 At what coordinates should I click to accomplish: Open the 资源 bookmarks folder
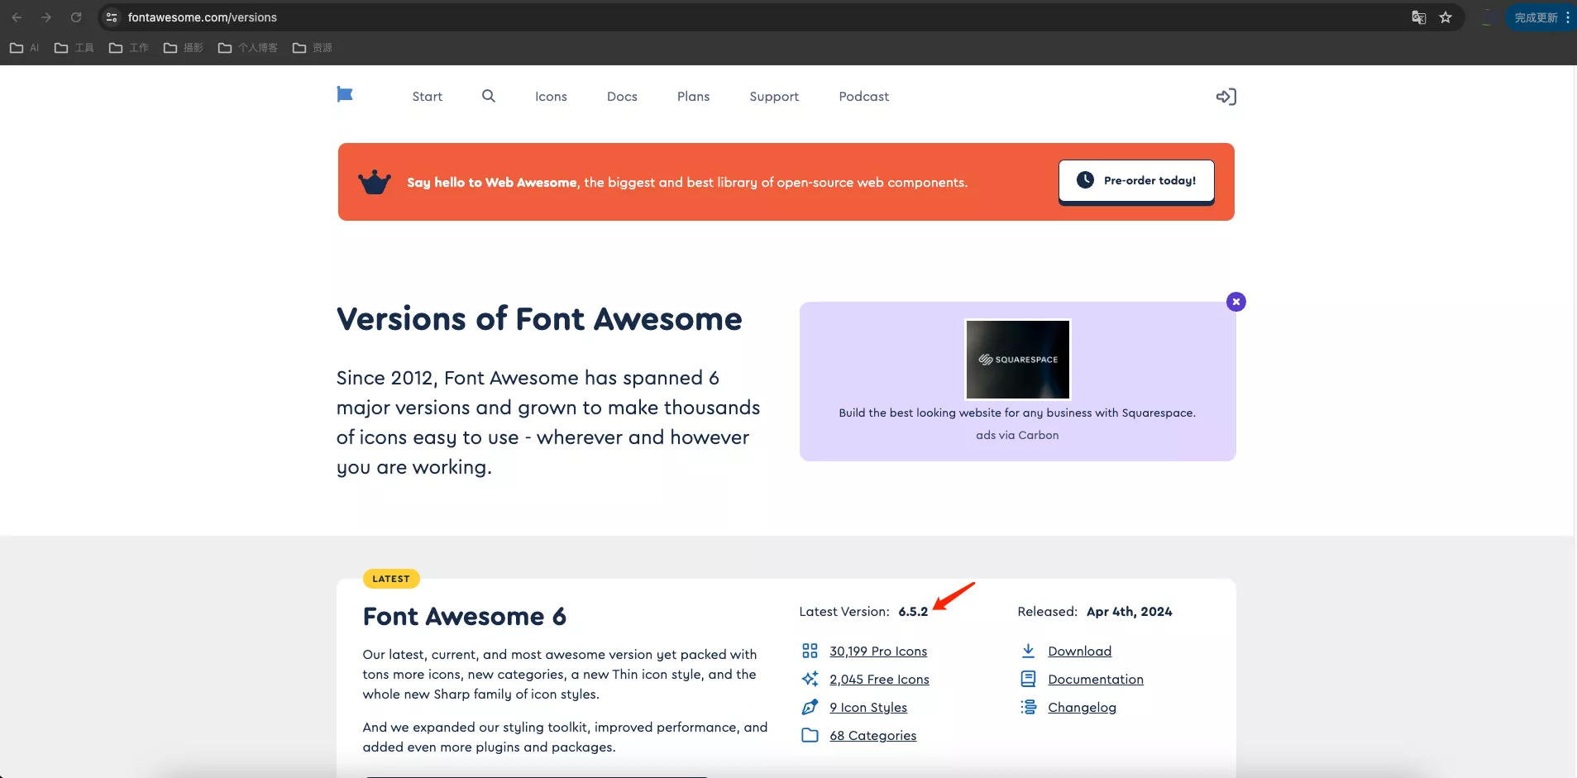click(313, 48)
